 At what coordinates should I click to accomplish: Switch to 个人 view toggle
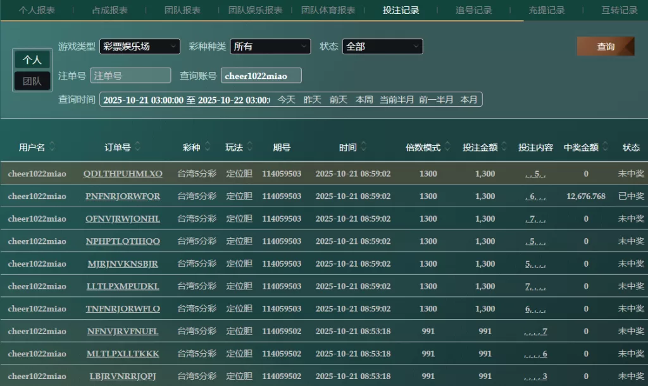pyautogui.click(x=32, y=60)
